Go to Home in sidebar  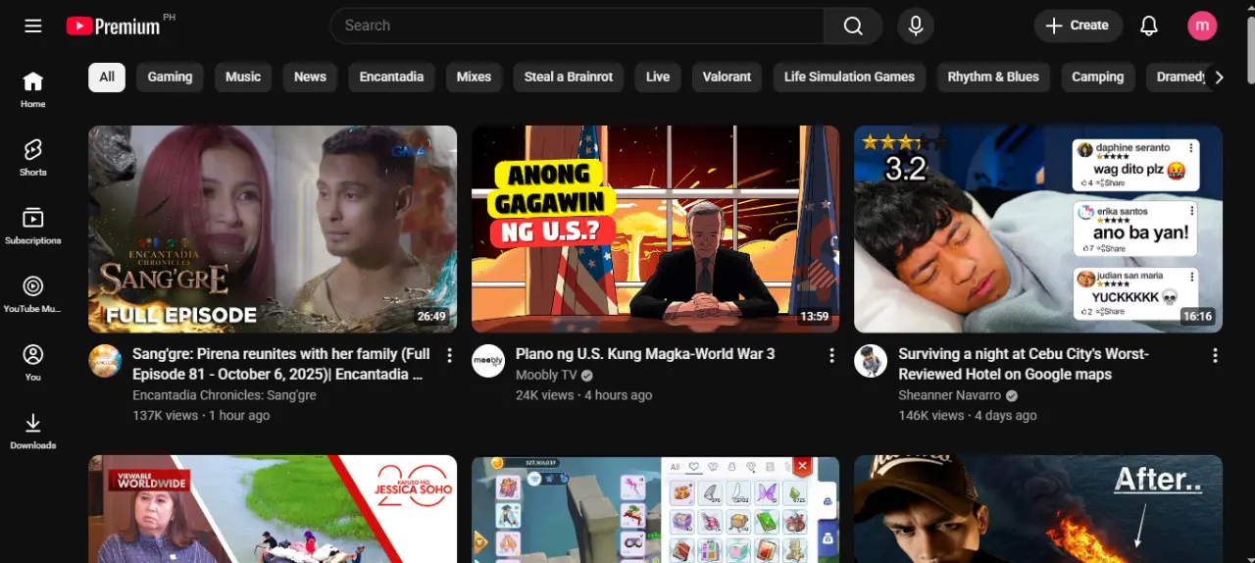click(33, 89)
